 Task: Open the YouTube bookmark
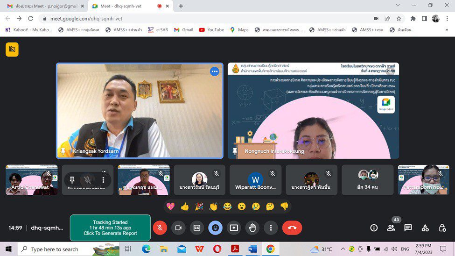click(211, 30)
